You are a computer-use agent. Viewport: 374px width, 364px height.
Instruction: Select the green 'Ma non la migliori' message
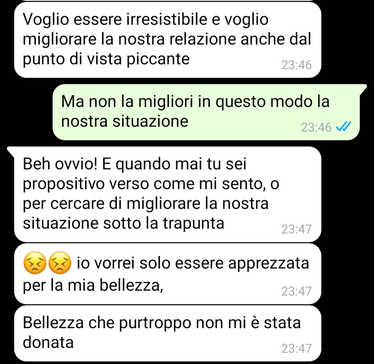[x=206, y=112]
